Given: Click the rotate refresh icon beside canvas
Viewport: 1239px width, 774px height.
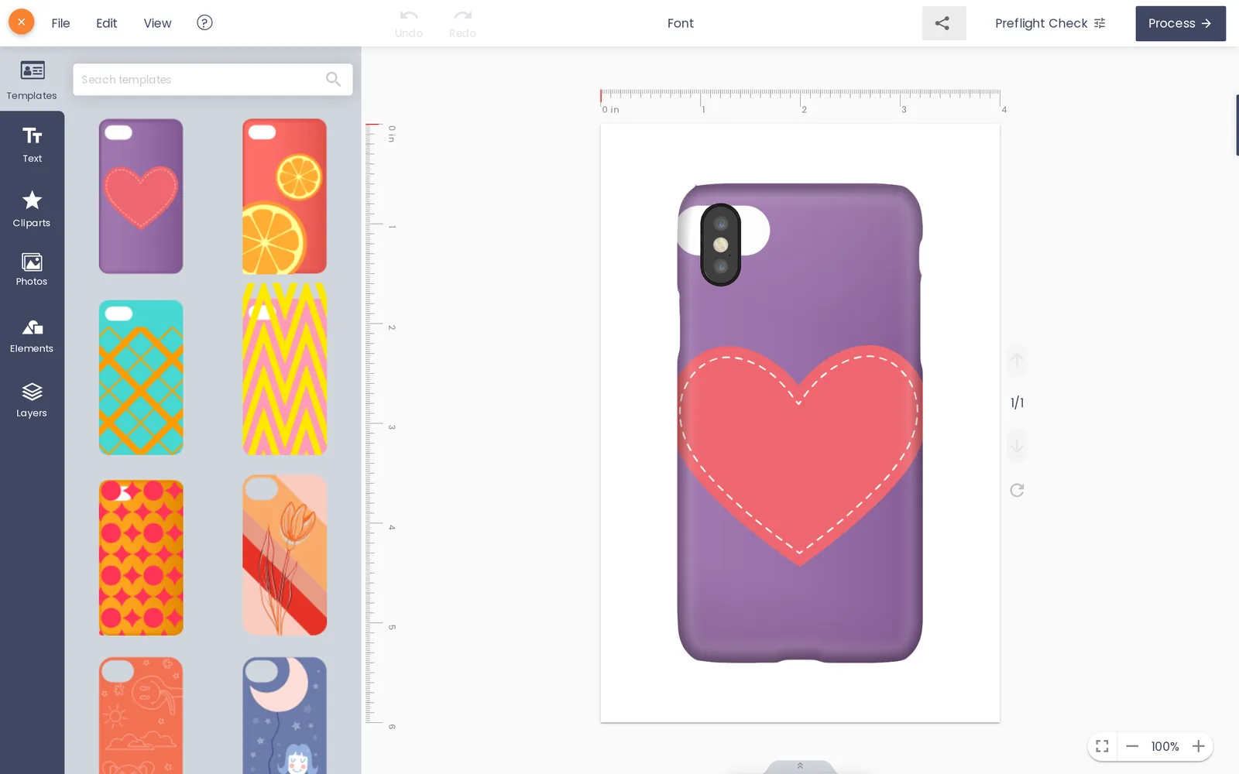Looking at the screenshot, I should click(1017, 490).
